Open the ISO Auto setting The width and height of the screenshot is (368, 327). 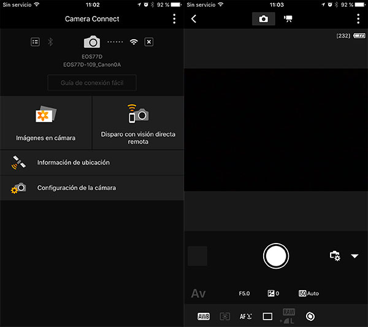(309, 294)
